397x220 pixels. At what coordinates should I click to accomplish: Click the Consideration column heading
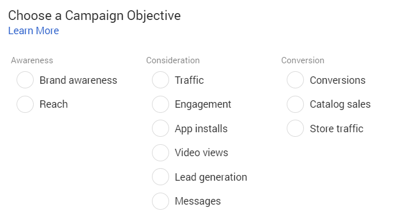tap(173, 60)
